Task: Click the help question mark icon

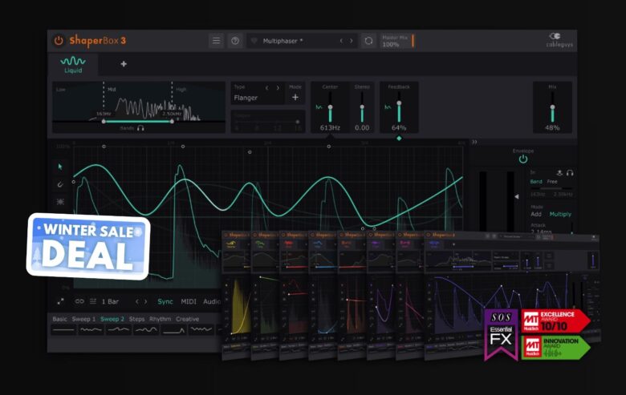Action: (x=235, y=40)
